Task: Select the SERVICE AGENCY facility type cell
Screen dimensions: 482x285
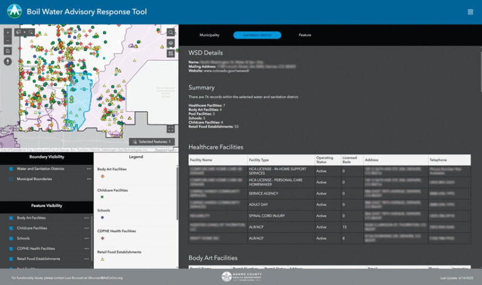Action: [x=281, y=193]
